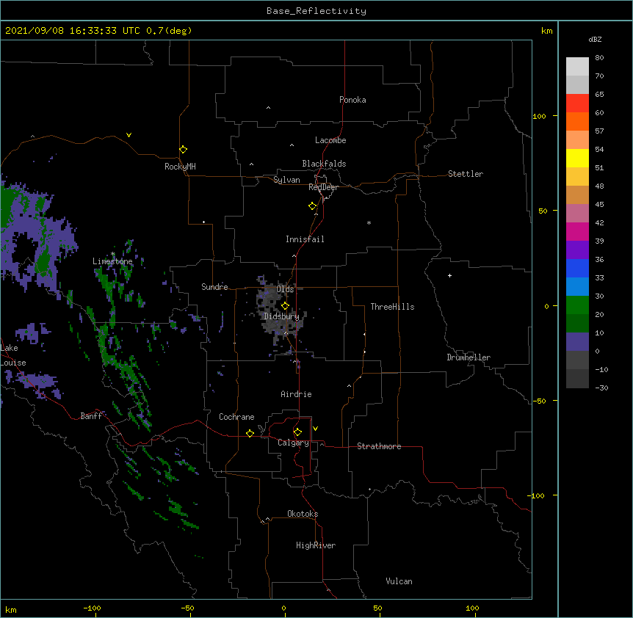Click the yellow station marker near RockyMH

[x=184, y=150]
